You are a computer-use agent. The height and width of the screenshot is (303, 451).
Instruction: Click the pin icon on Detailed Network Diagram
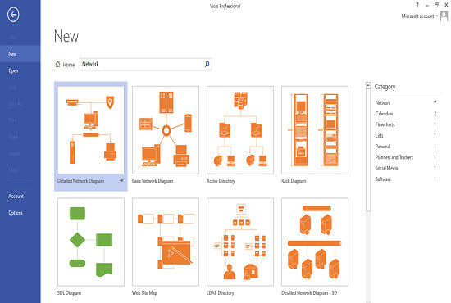(x=121, y=181)
